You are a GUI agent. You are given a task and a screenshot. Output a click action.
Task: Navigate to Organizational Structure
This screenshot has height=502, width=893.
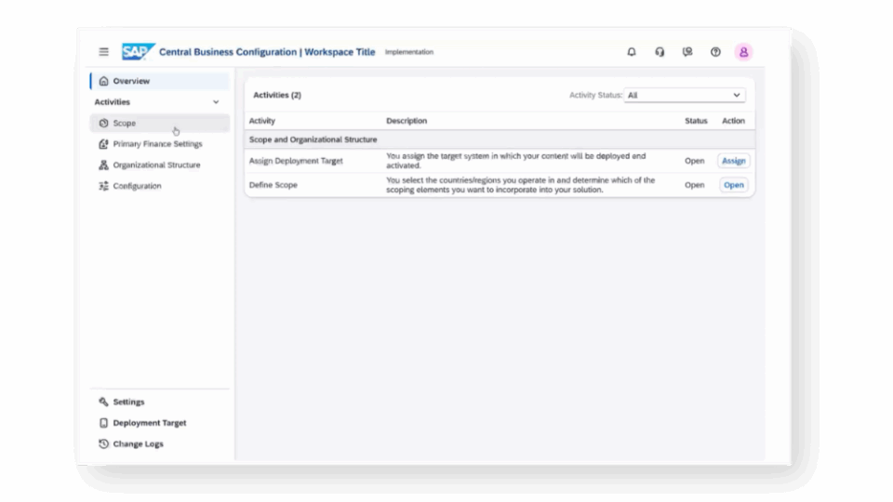click(156, 165)
